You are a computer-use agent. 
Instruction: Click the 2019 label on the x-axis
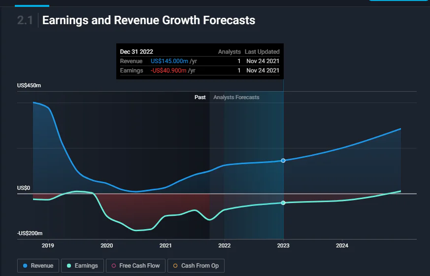[x=48, y=245]
